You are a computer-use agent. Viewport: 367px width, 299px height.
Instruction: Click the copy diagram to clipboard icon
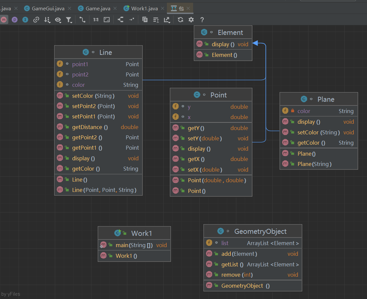click(x=145, y=20)
